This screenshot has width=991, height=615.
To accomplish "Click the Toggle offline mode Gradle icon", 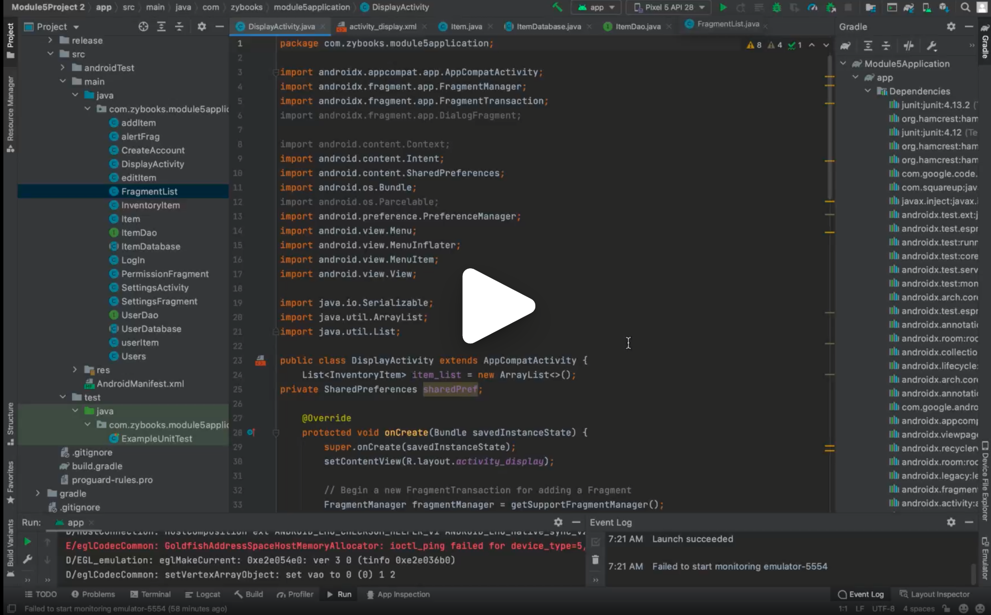I will pos(908,46).
